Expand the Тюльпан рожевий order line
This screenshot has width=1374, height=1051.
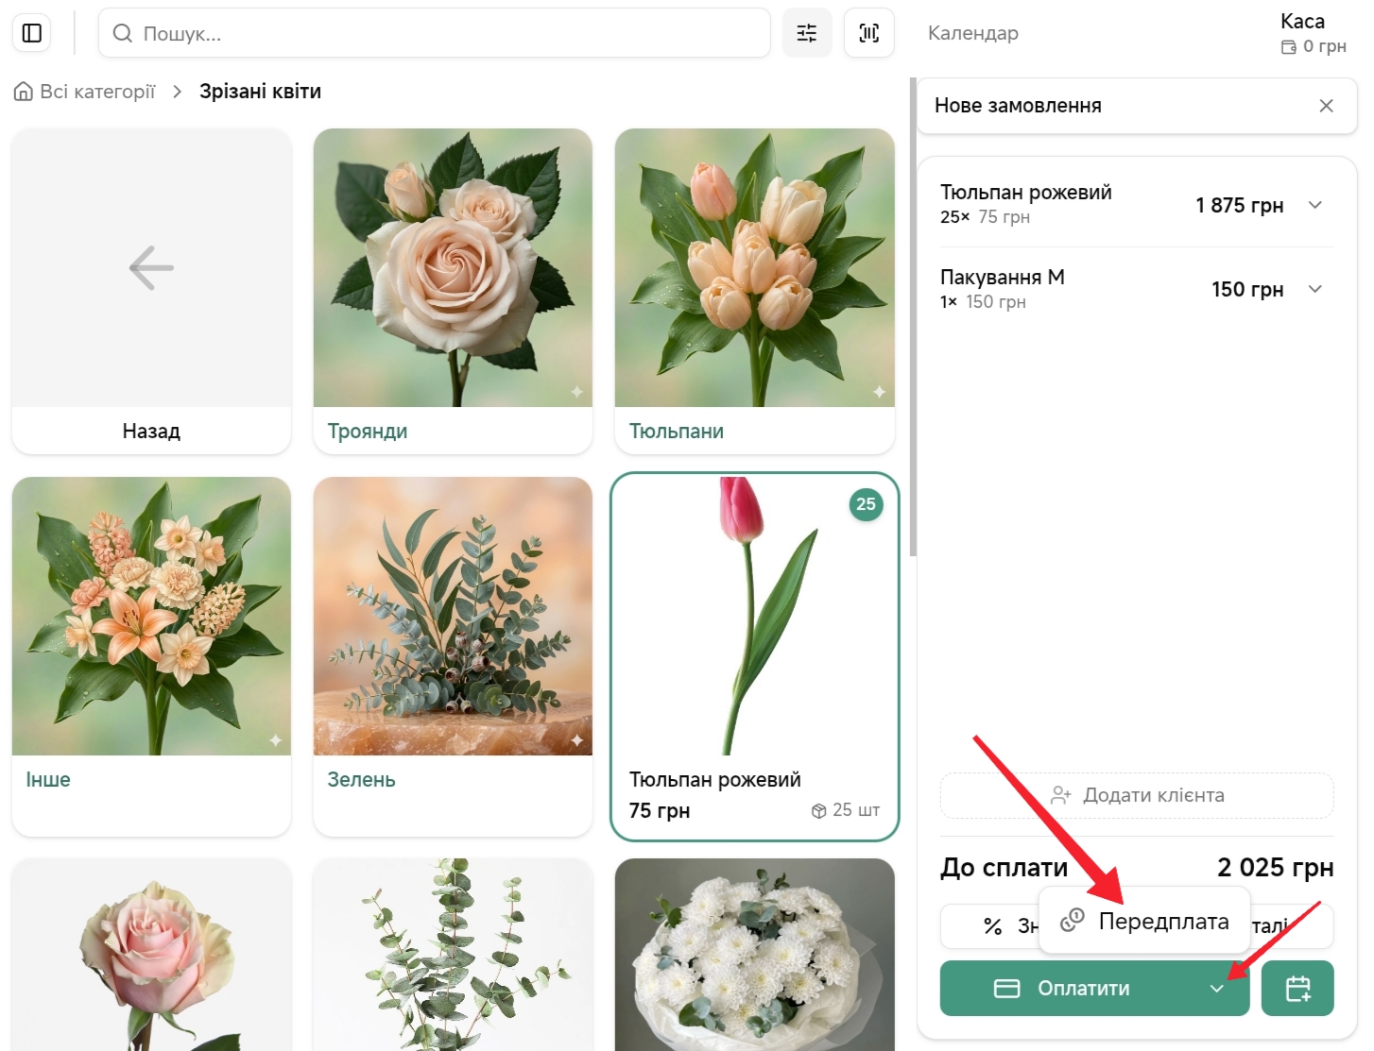(x=1314, y=205)
